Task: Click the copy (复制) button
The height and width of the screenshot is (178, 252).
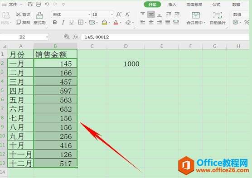Action: pos(23,22)
